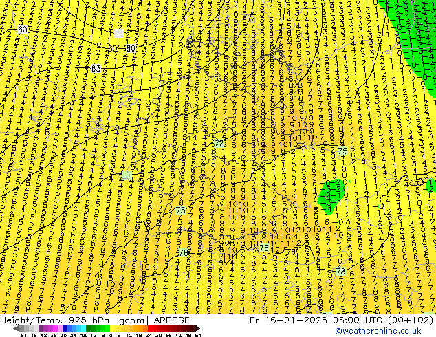This screenshot has width=436, height=337.
Task: Click the gray left arrow end of legend
Action: click(x=16, y=328)
